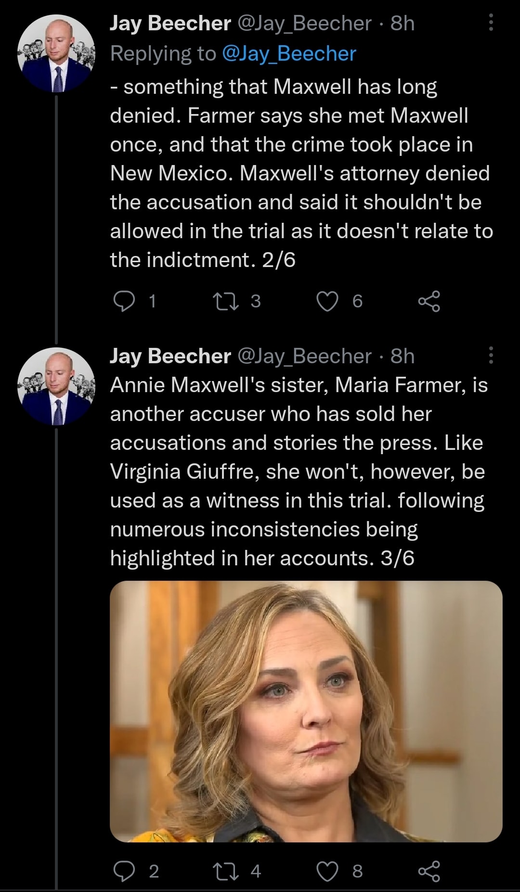Tap @Jay_Beecher handle on 3/6 tweet

pos(304,356)
